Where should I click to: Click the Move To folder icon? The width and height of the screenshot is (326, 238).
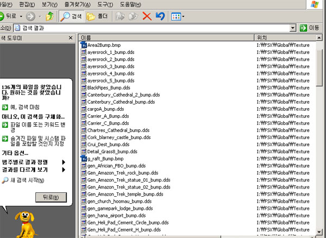click(120, 16)
